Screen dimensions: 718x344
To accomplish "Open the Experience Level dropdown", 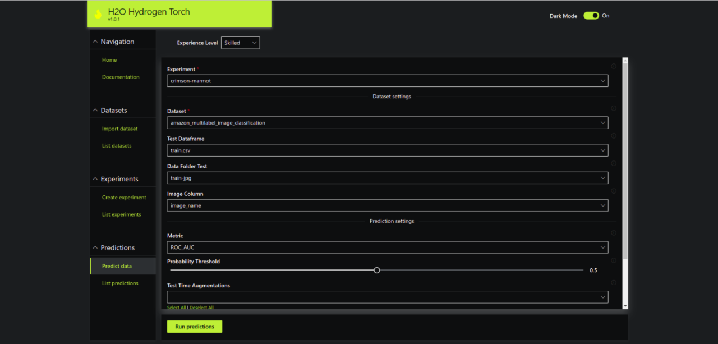I will tap(240, 43).
